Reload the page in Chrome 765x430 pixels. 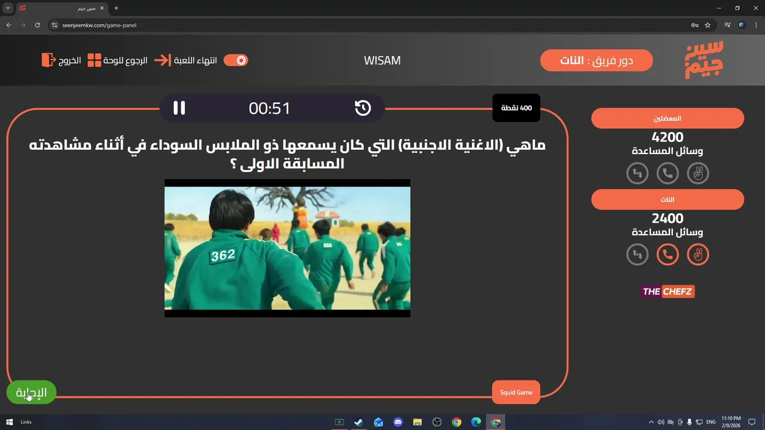[38, 25]
